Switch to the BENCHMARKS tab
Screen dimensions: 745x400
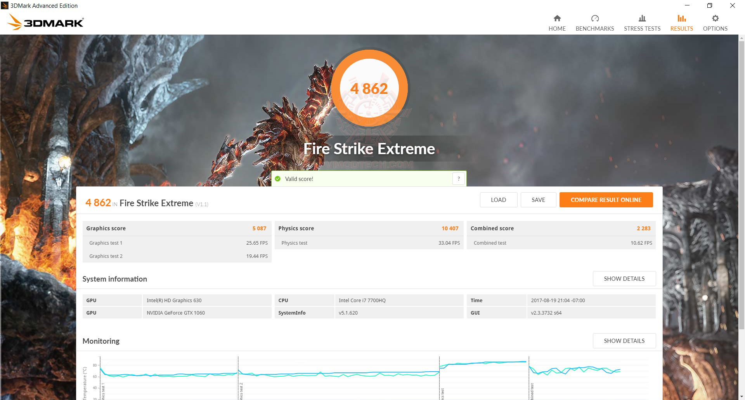594,28
